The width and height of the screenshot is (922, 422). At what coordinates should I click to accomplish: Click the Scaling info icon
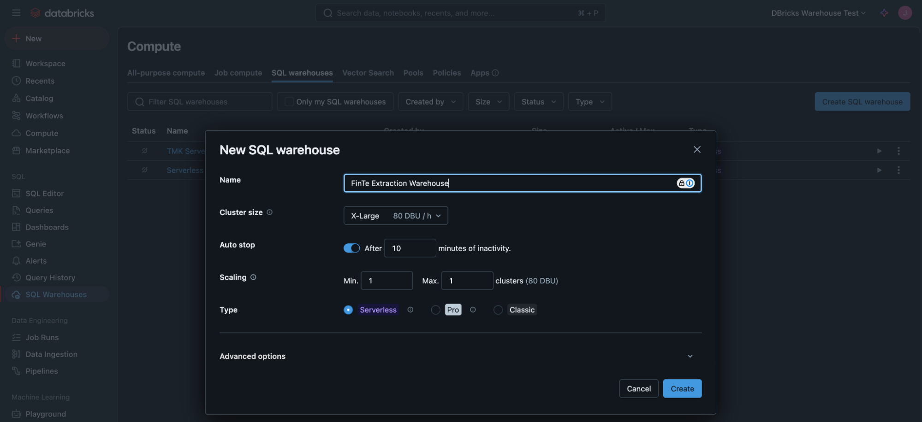click(x=253, y=277)
